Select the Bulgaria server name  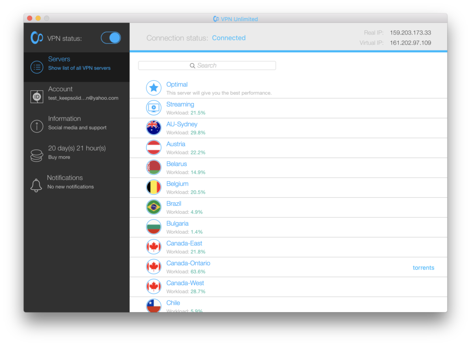177,223
